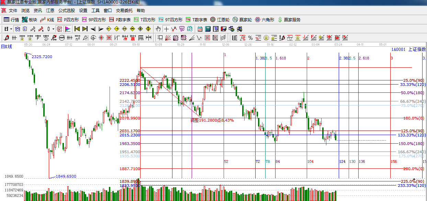Select the percent sign drawing tool
The image size is (427, 201).
pyautogui.click(x=250, y=38)
